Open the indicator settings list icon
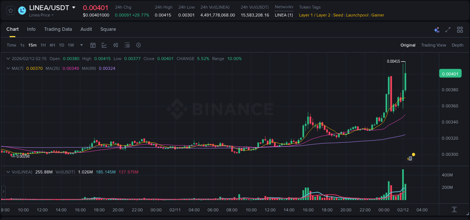This screenshot has height=220, width=470. pyautogui.click(x=127, y=45)
